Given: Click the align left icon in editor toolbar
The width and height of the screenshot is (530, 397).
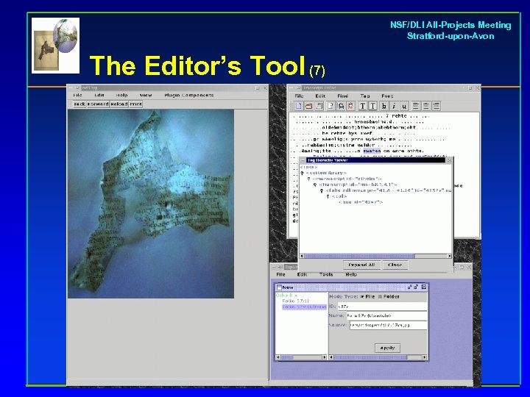Looking at the screenshot, I should point(416,106).
